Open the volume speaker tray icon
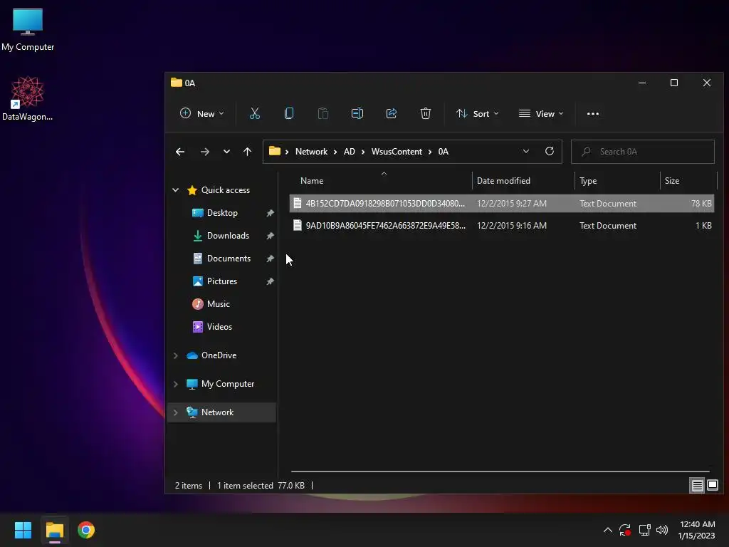729x547 pixels. click(662, 530)
